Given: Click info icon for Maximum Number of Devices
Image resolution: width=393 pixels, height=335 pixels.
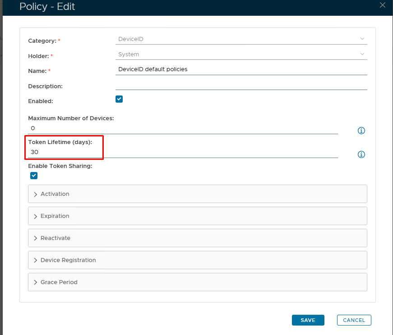Looking at the screenshot, I should [x=361, y=131].
